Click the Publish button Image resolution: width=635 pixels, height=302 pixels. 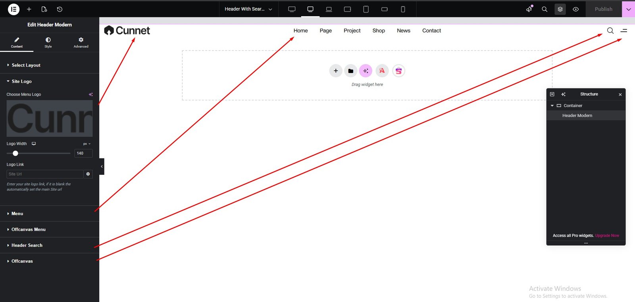[x=603, y=9]
